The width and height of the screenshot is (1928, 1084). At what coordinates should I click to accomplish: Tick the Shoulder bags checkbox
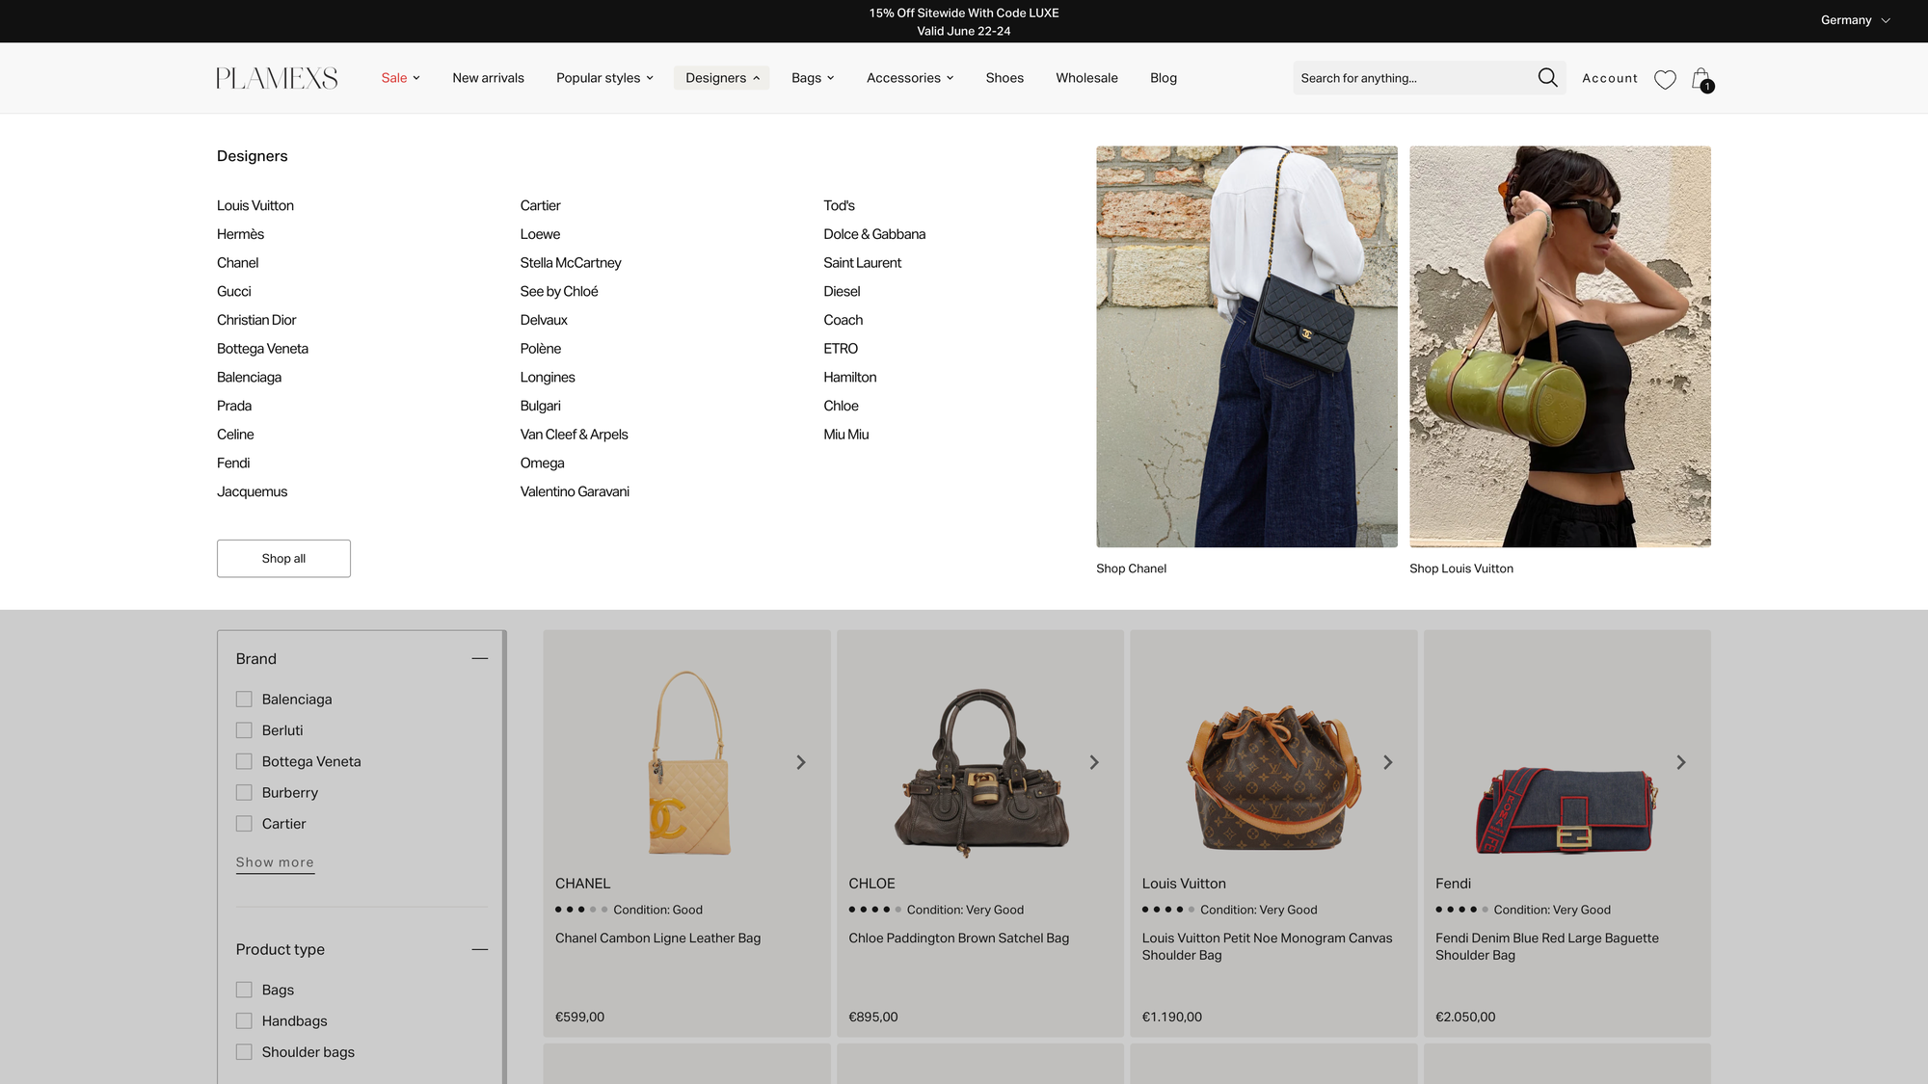coord(244,1052)
